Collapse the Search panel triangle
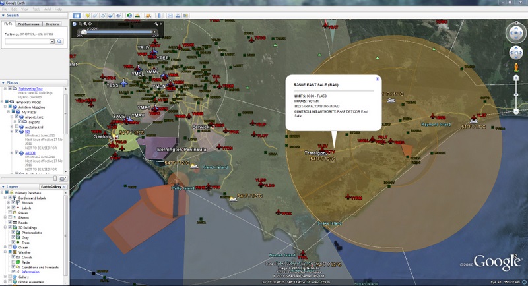 tap(3, 15)
